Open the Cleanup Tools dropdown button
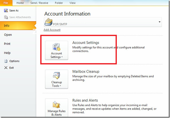Viewport: 170px width, 118px height. click(56, 79)
